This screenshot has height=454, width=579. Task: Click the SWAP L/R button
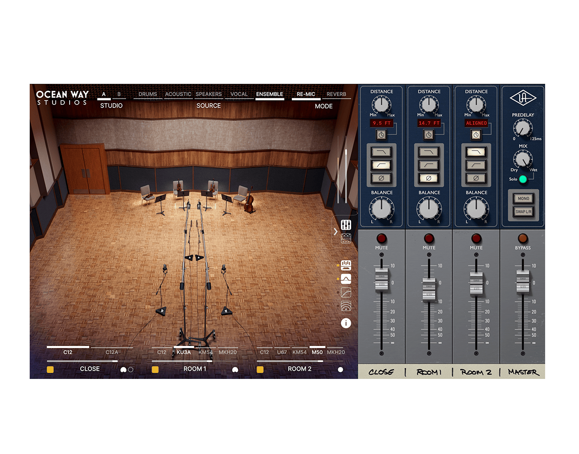pyautogui.click(x=523, y=211)
